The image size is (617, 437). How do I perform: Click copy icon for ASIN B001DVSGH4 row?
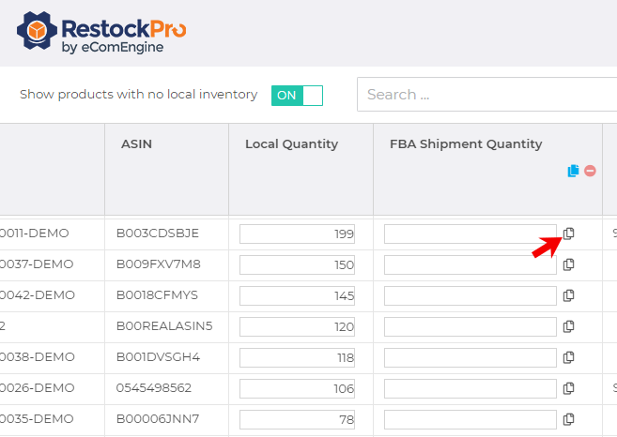(568, 357)
